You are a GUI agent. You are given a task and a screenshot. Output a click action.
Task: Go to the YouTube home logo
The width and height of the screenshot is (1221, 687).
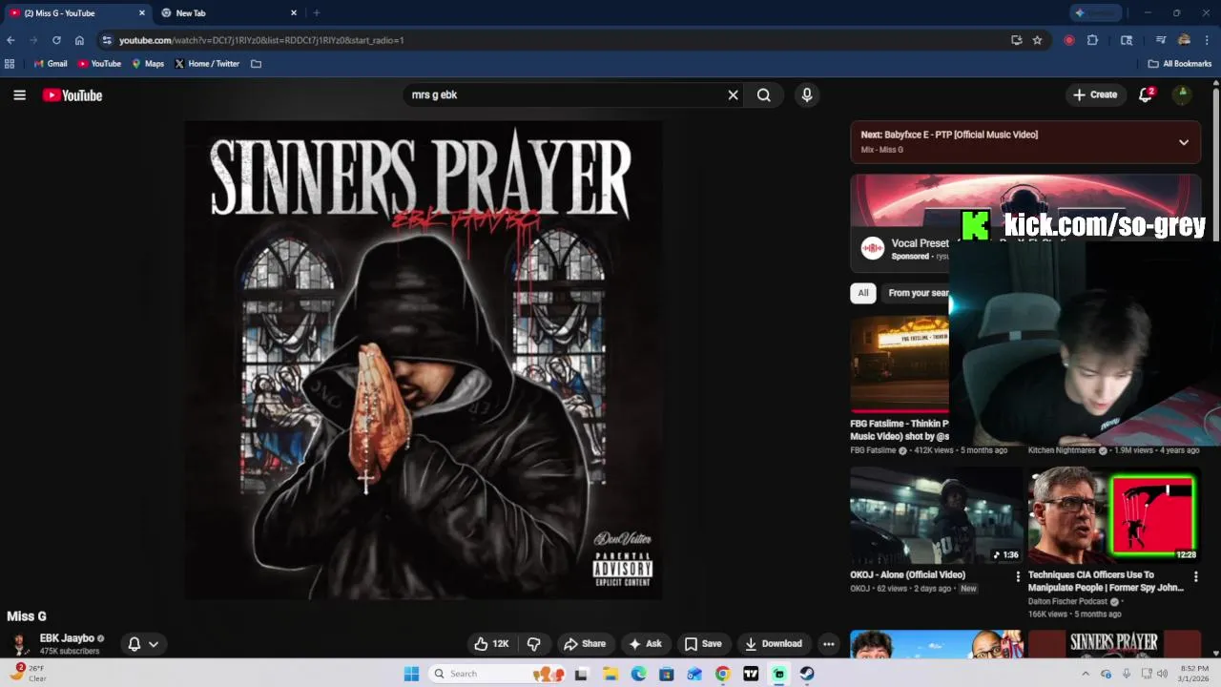pyautogui.click(x=72, y=95)
